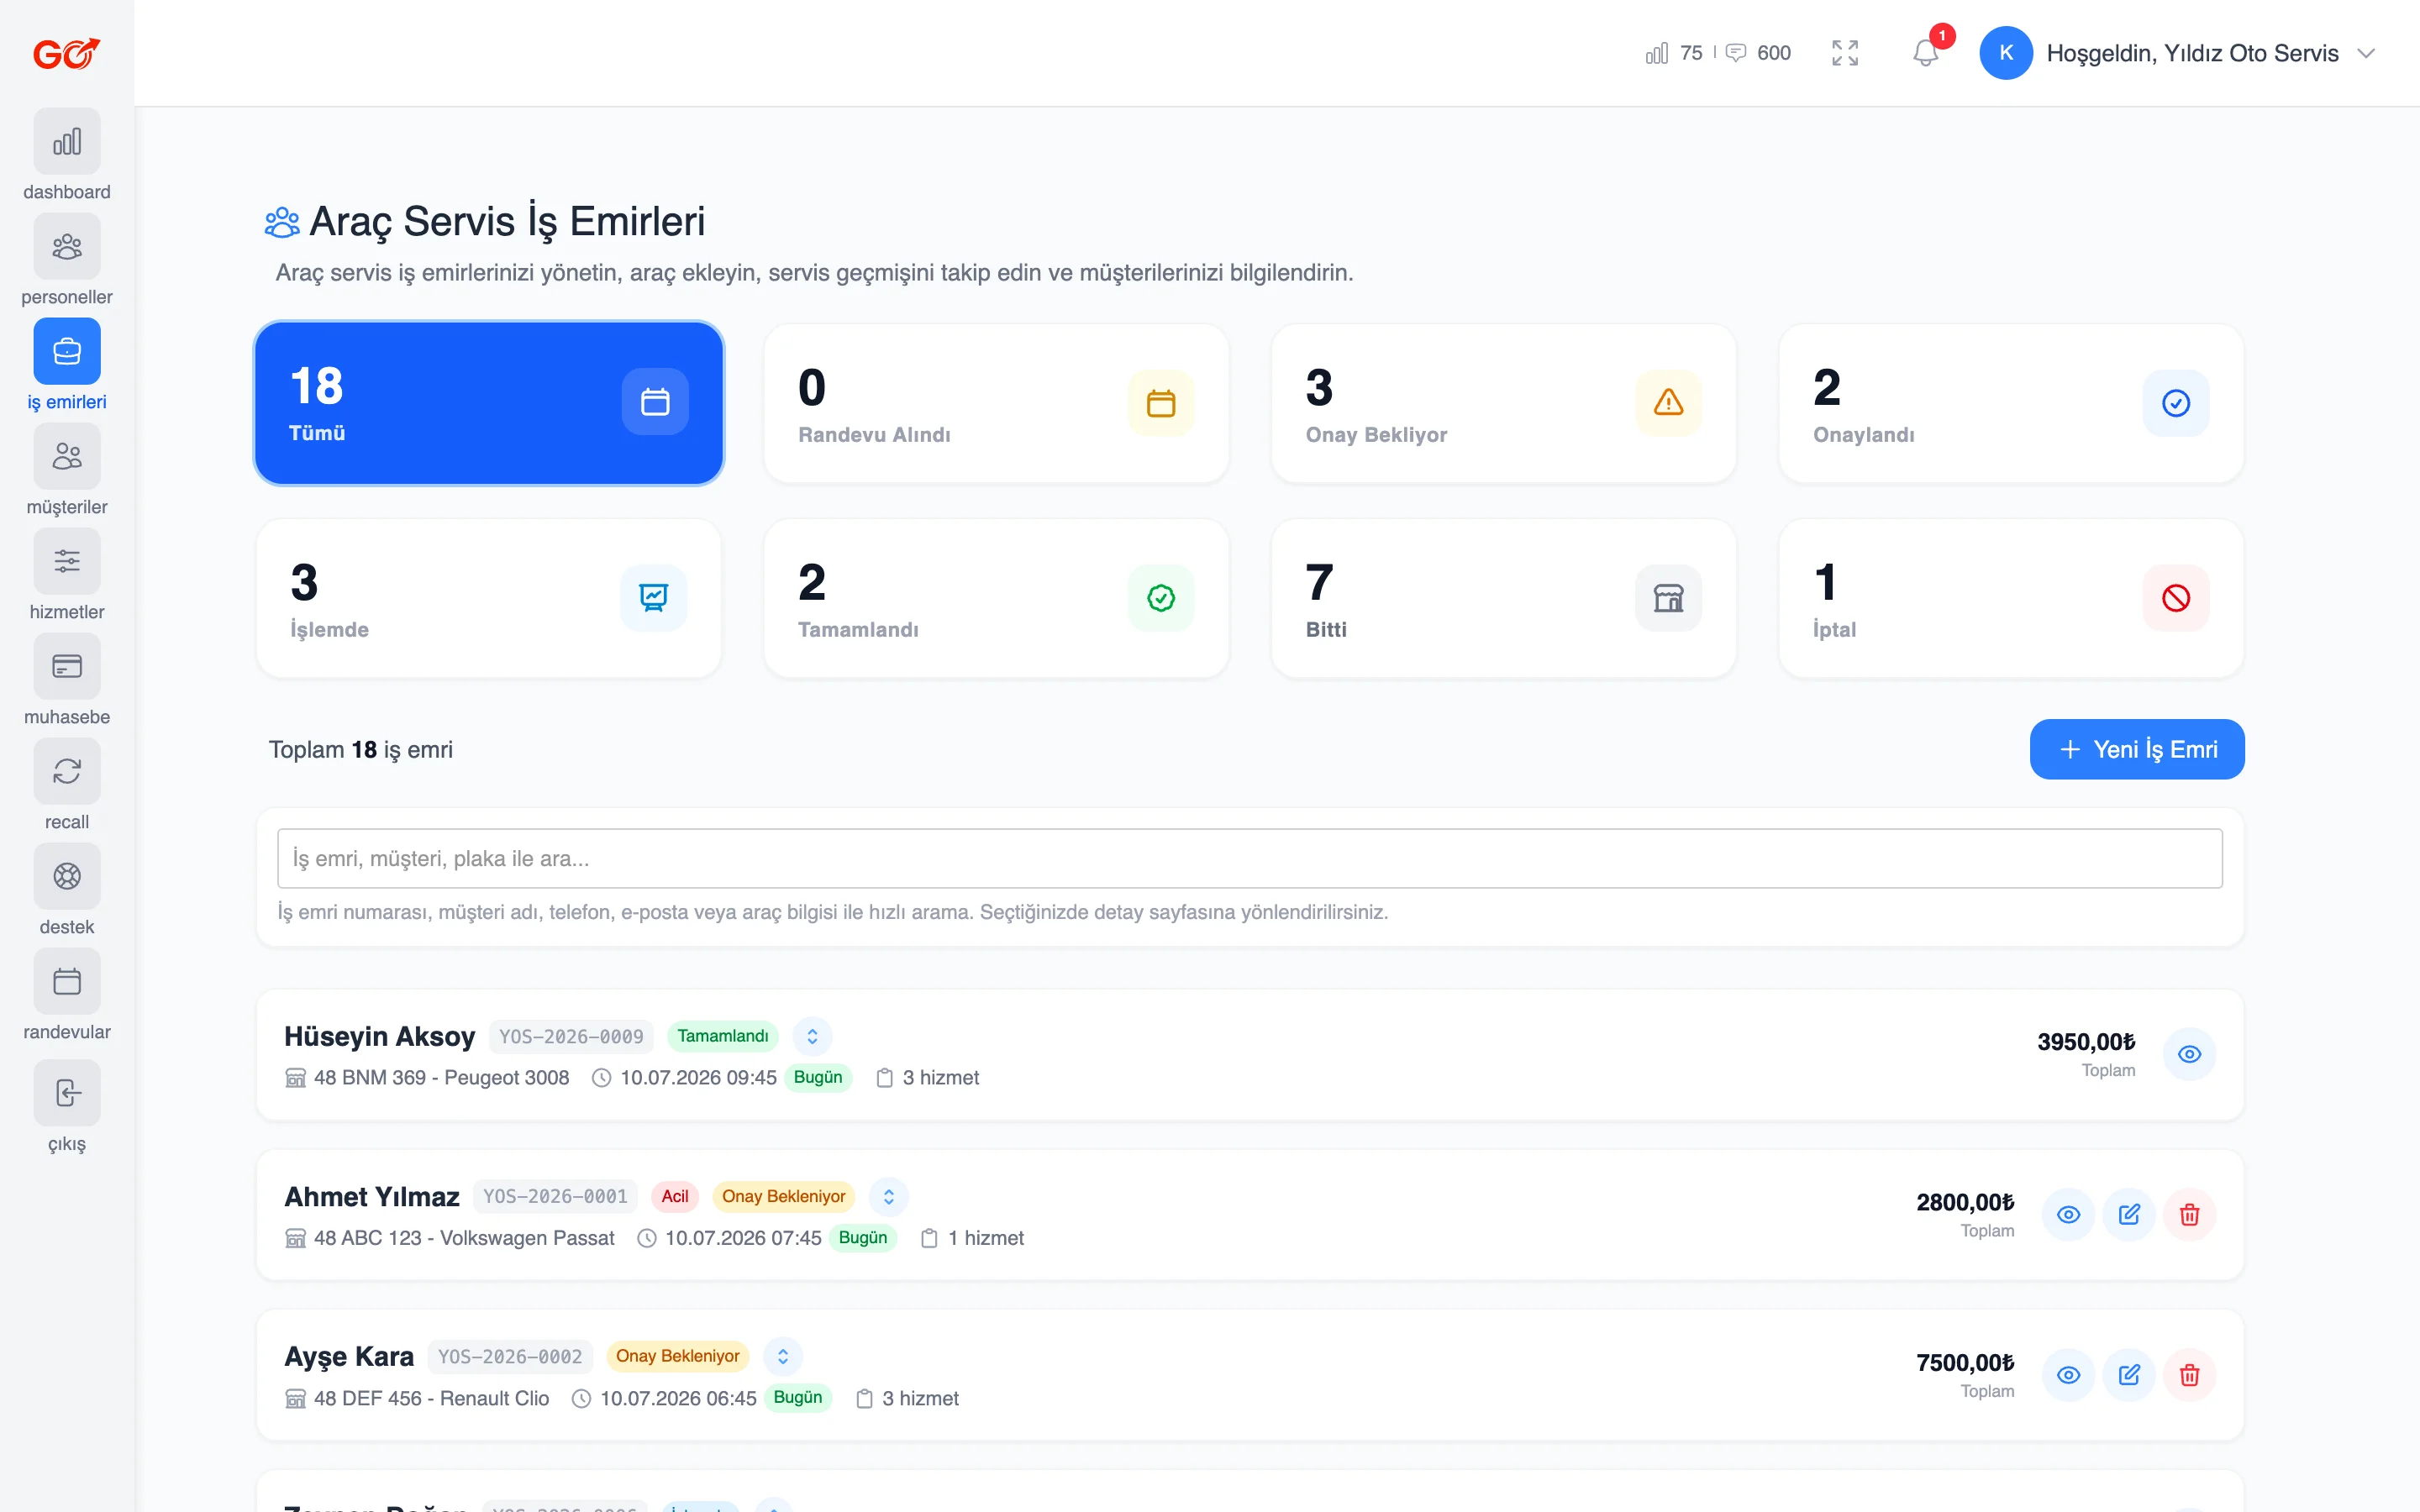Screen dimensions: 2420x1512
Task: Filter by Onaylandı card
Action: coord(2011,403)
